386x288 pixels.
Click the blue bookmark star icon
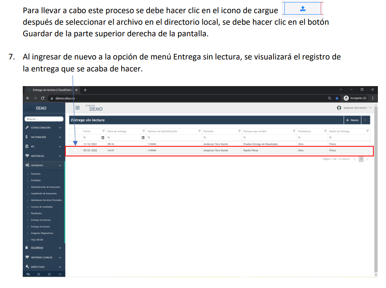(337, 98)
